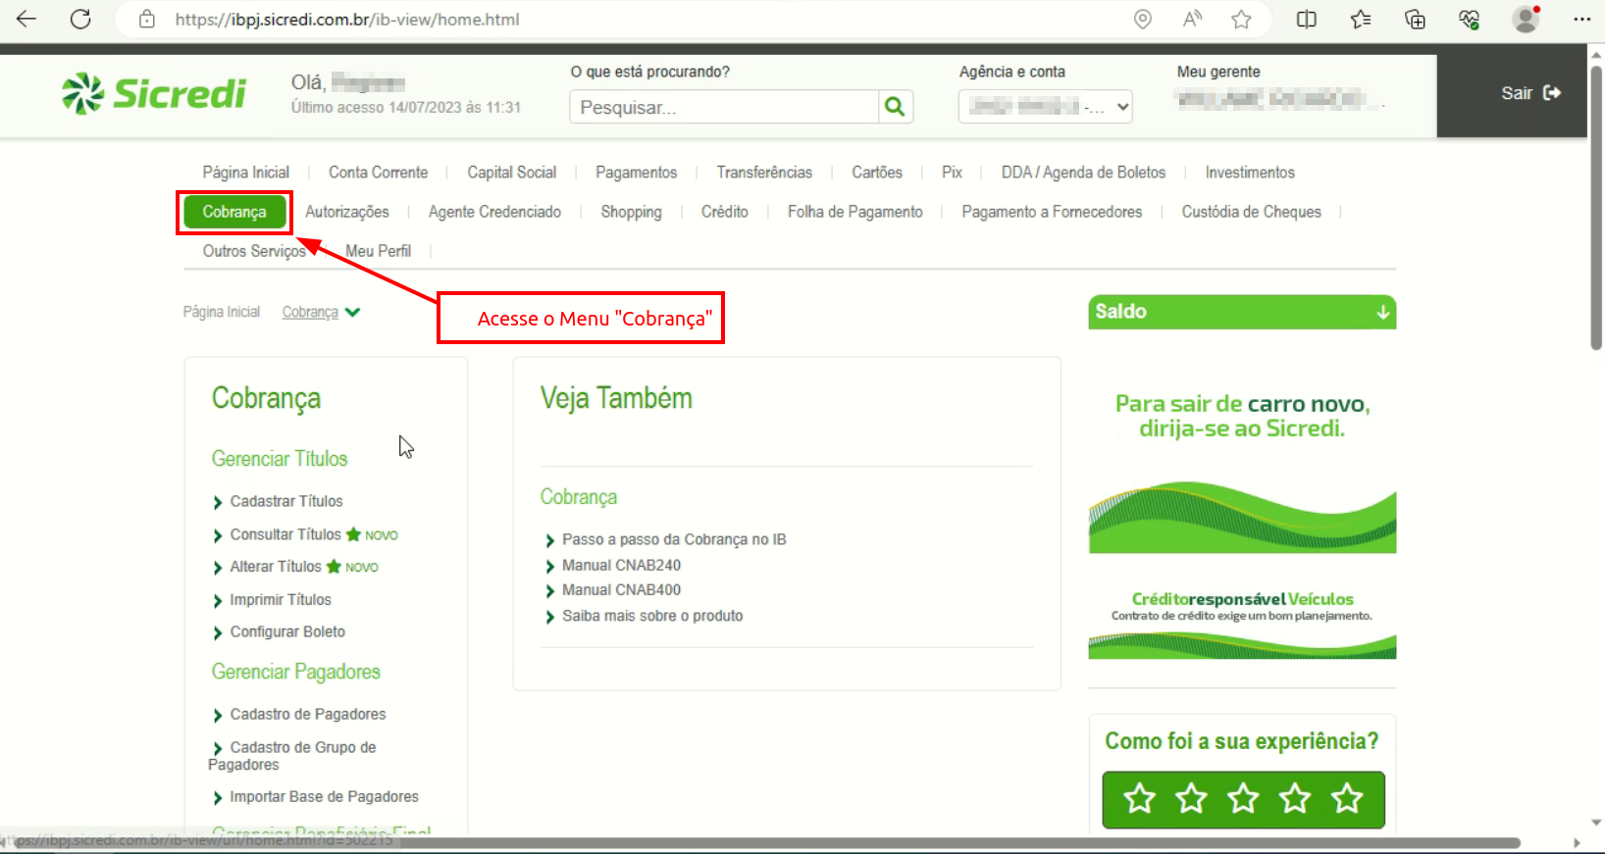This screenshot has width=1605, height=854.
Task: Click the Pesquisar search field
Action: point(724,106)
